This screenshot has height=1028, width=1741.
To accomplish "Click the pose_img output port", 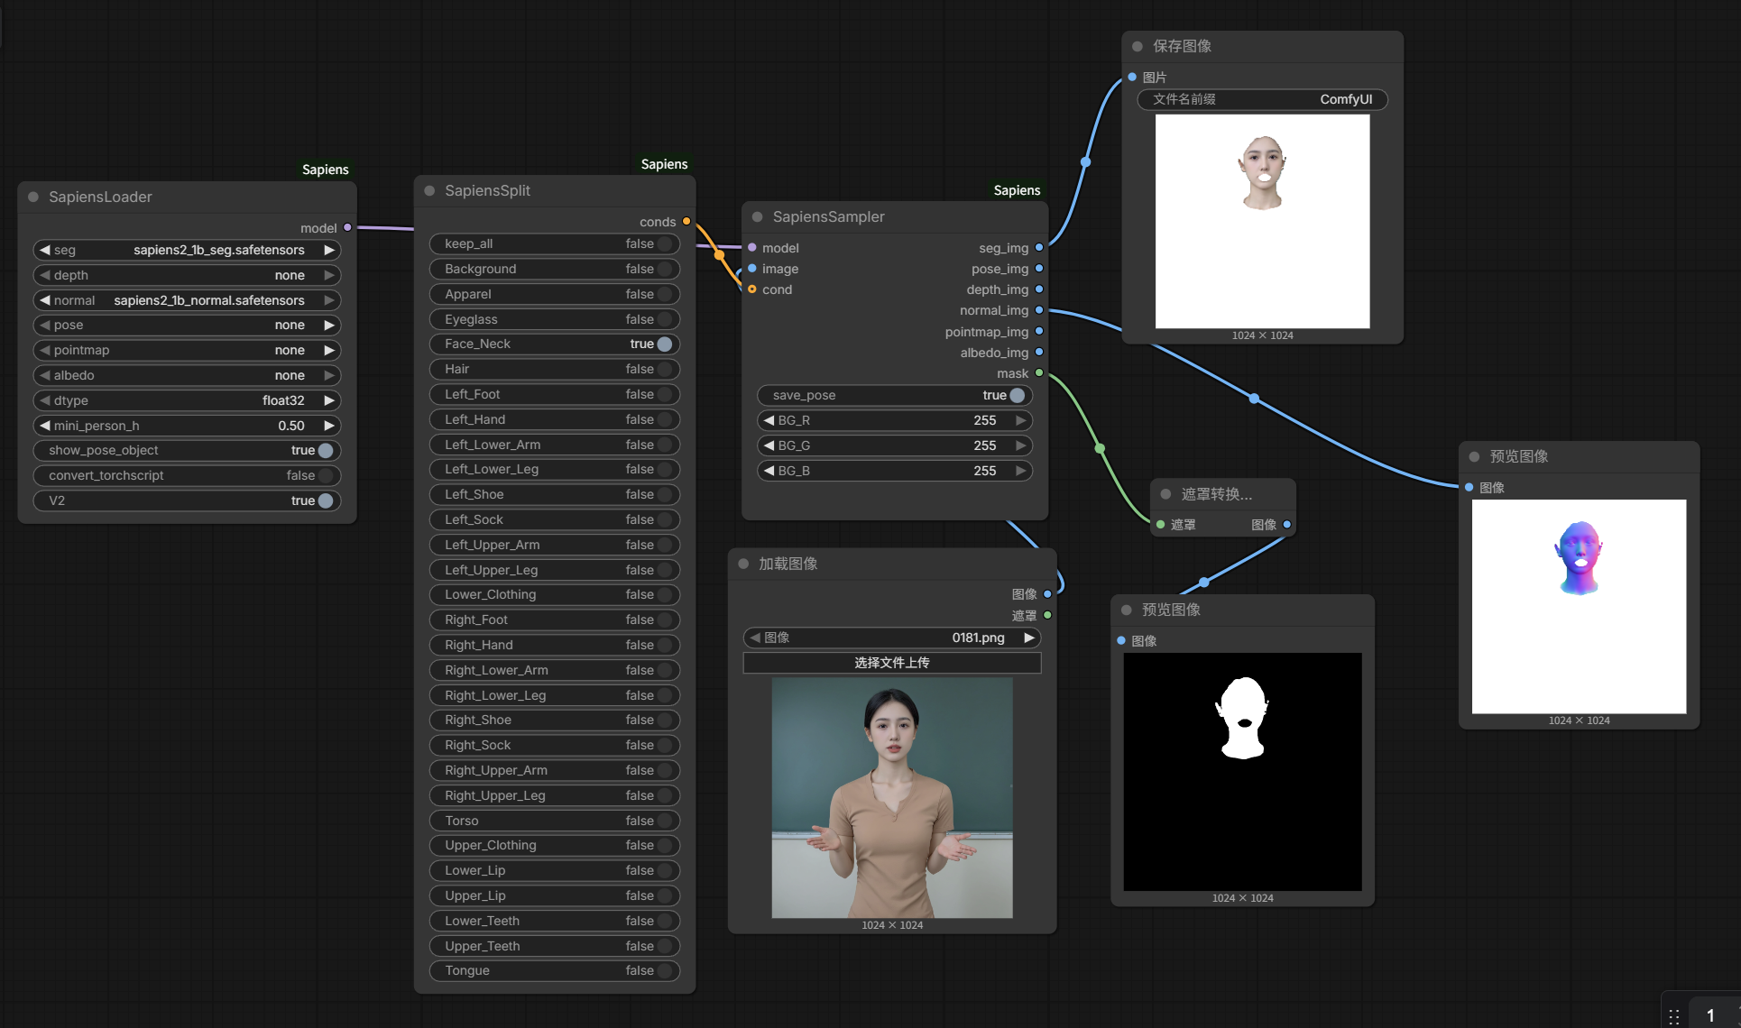I will [1039, 268].
